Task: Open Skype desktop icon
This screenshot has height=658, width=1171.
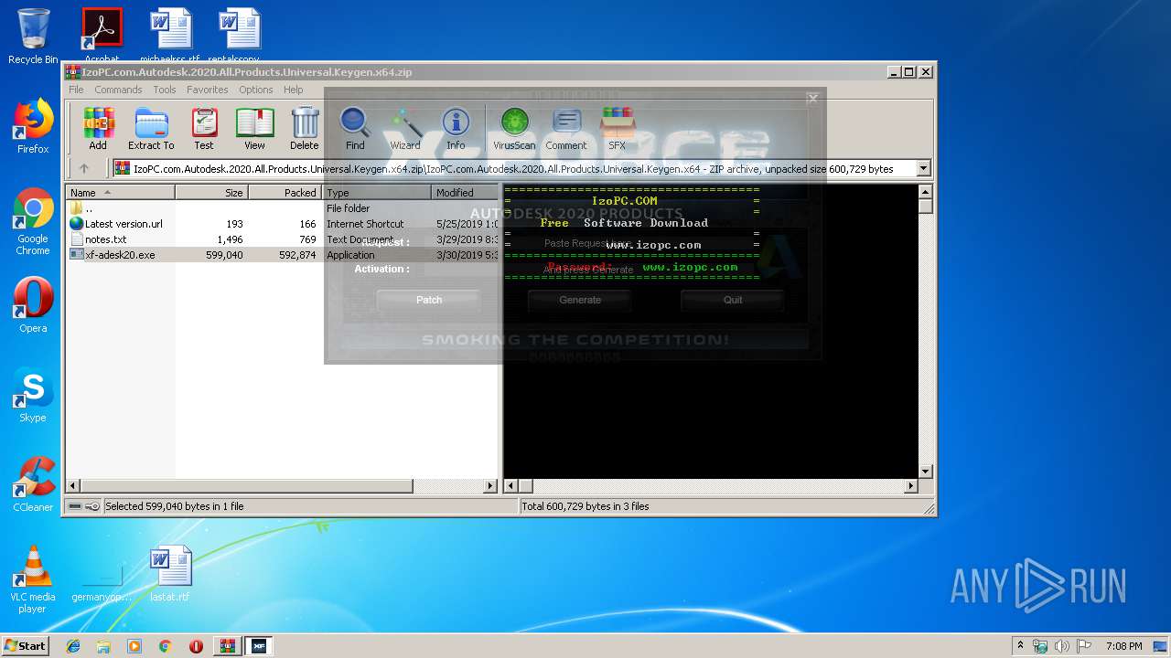Action: click(x=33, y=395)
